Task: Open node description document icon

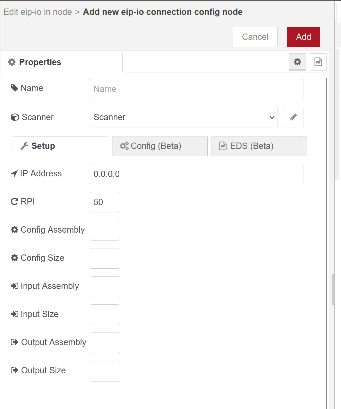Action: point(318,62)
